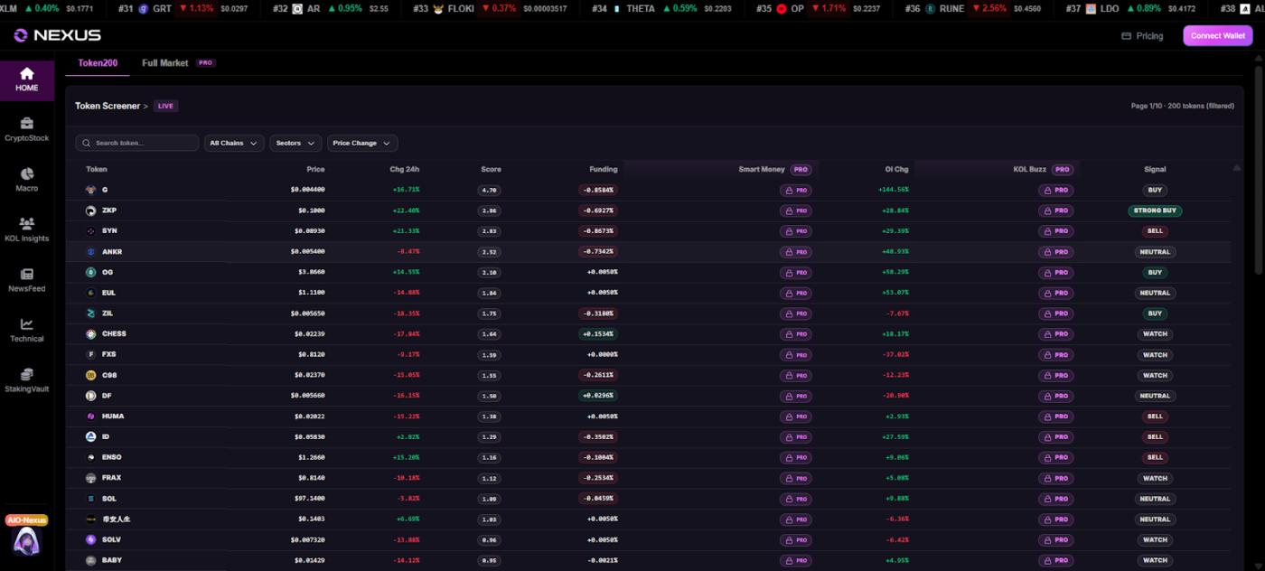
Task: Open CryptoStock from the sidebar
Action: click(x=26, y=129)
